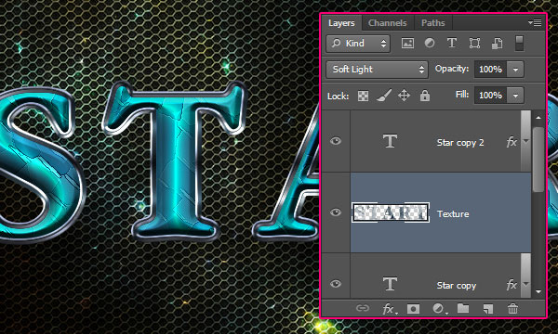Open the Opacity slider dropdown arrow
This screenshot has height=334, width=558.
[515, 70]
